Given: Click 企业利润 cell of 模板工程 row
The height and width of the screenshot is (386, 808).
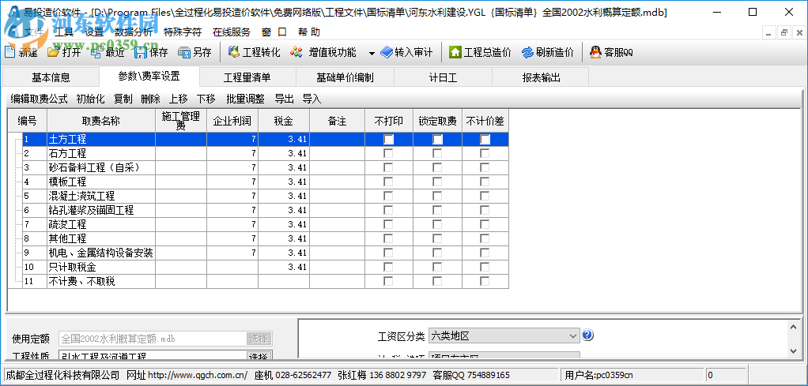Looking at the screenshot, I should (232, 182).
